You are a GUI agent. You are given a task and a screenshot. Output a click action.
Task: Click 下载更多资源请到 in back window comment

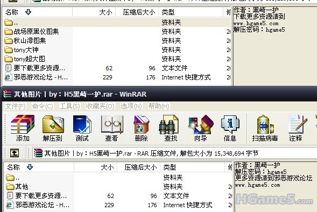pyautogui.click(x=259, y=17)
